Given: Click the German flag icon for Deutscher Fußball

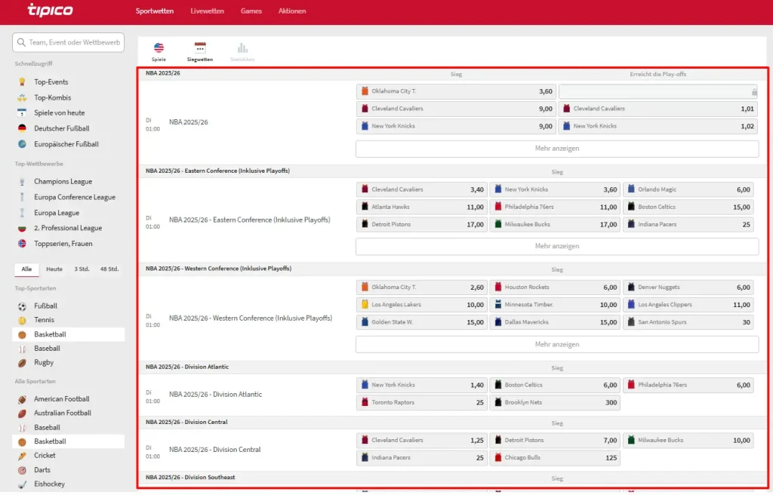Looking at the screenshot, I should (22, 129).
